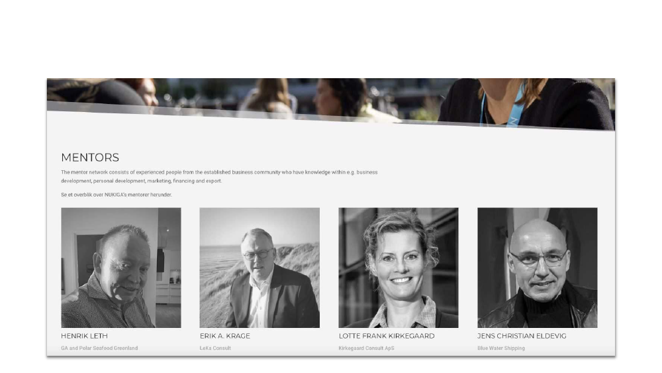Image resolution: width=662 pixels, height=373 pixels.
Task: Select the Kirkegaard Consult ApS caption
Action: pos(367,348)
